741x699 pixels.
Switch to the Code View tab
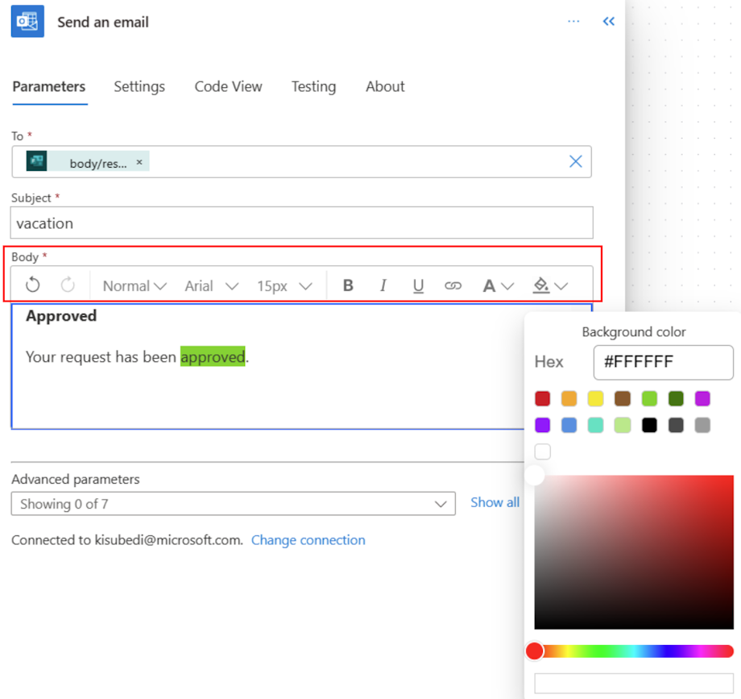(228, 86)
